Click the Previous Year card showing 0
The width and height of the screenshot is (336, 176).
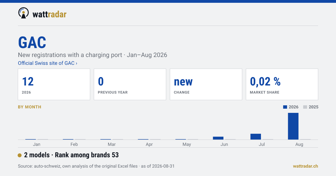130,84
